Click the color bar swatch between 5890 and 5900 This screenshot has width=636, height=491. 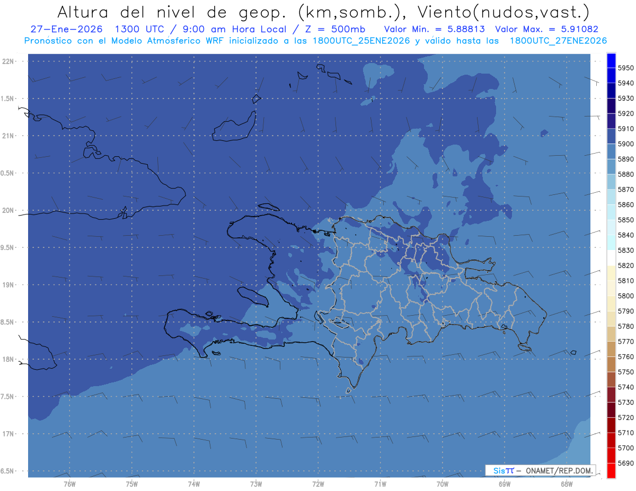(611, 151)
